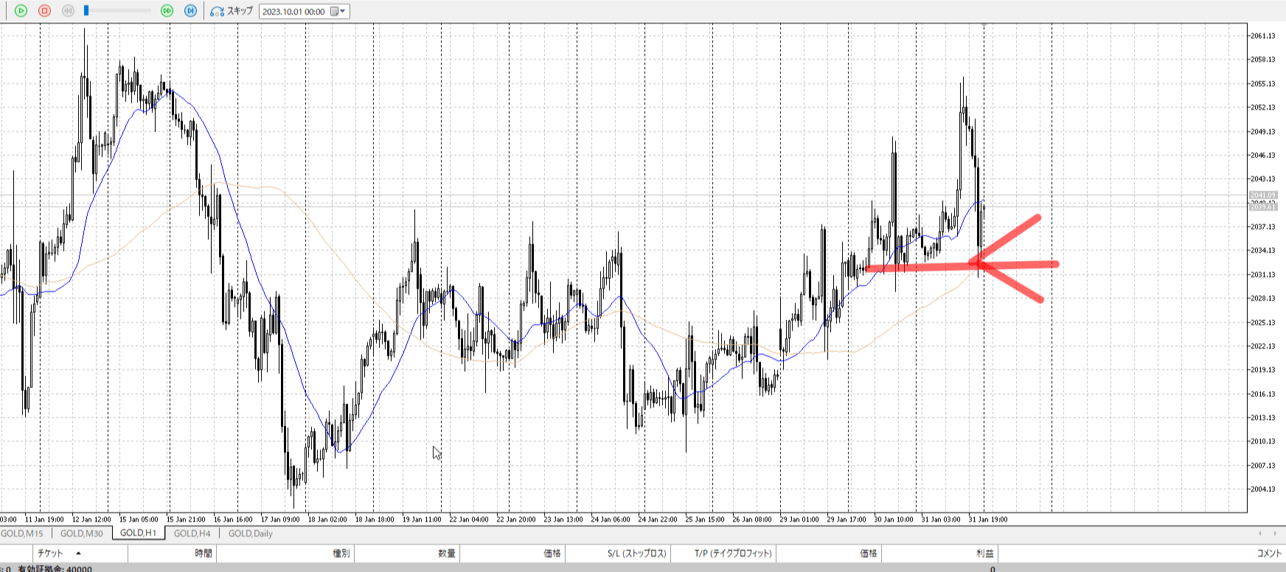This screenshot has width=1286, height=572.
Task: Click the blue step-forward button
Action: pyautogui.click(x=191, y=11)
